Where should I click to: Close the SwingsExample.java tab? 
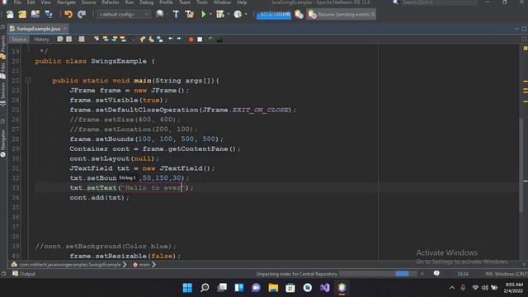(65, 29)
